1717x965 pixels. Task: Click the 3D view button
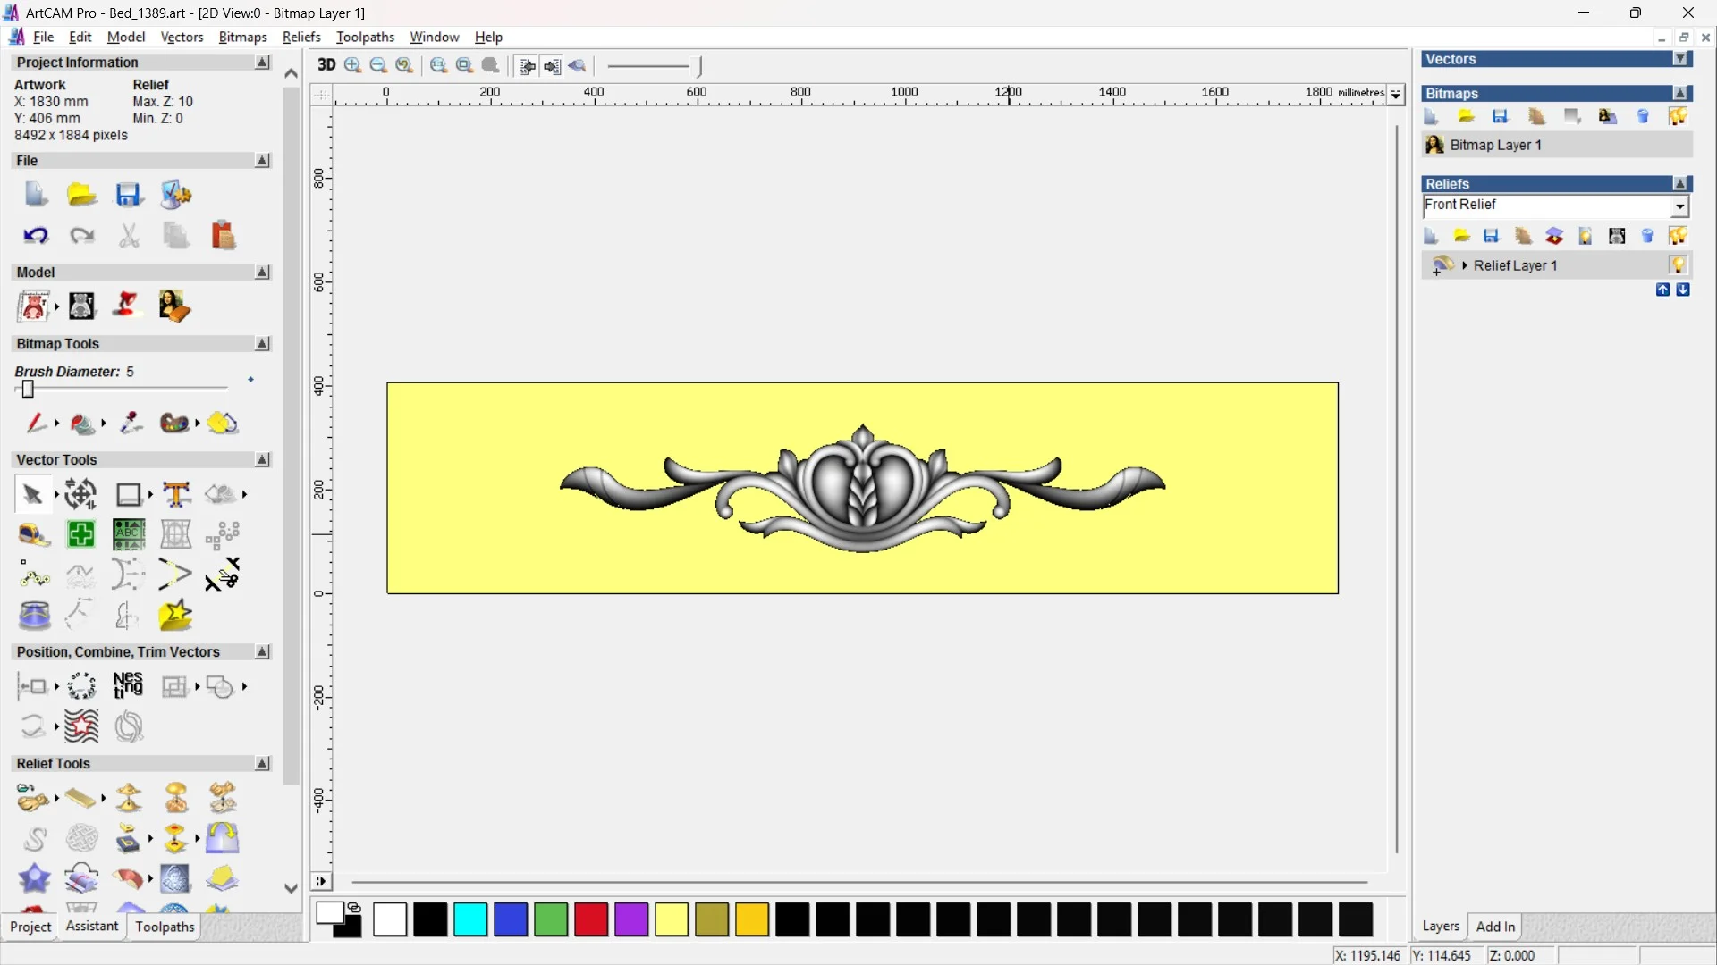(x=326, y=65)
